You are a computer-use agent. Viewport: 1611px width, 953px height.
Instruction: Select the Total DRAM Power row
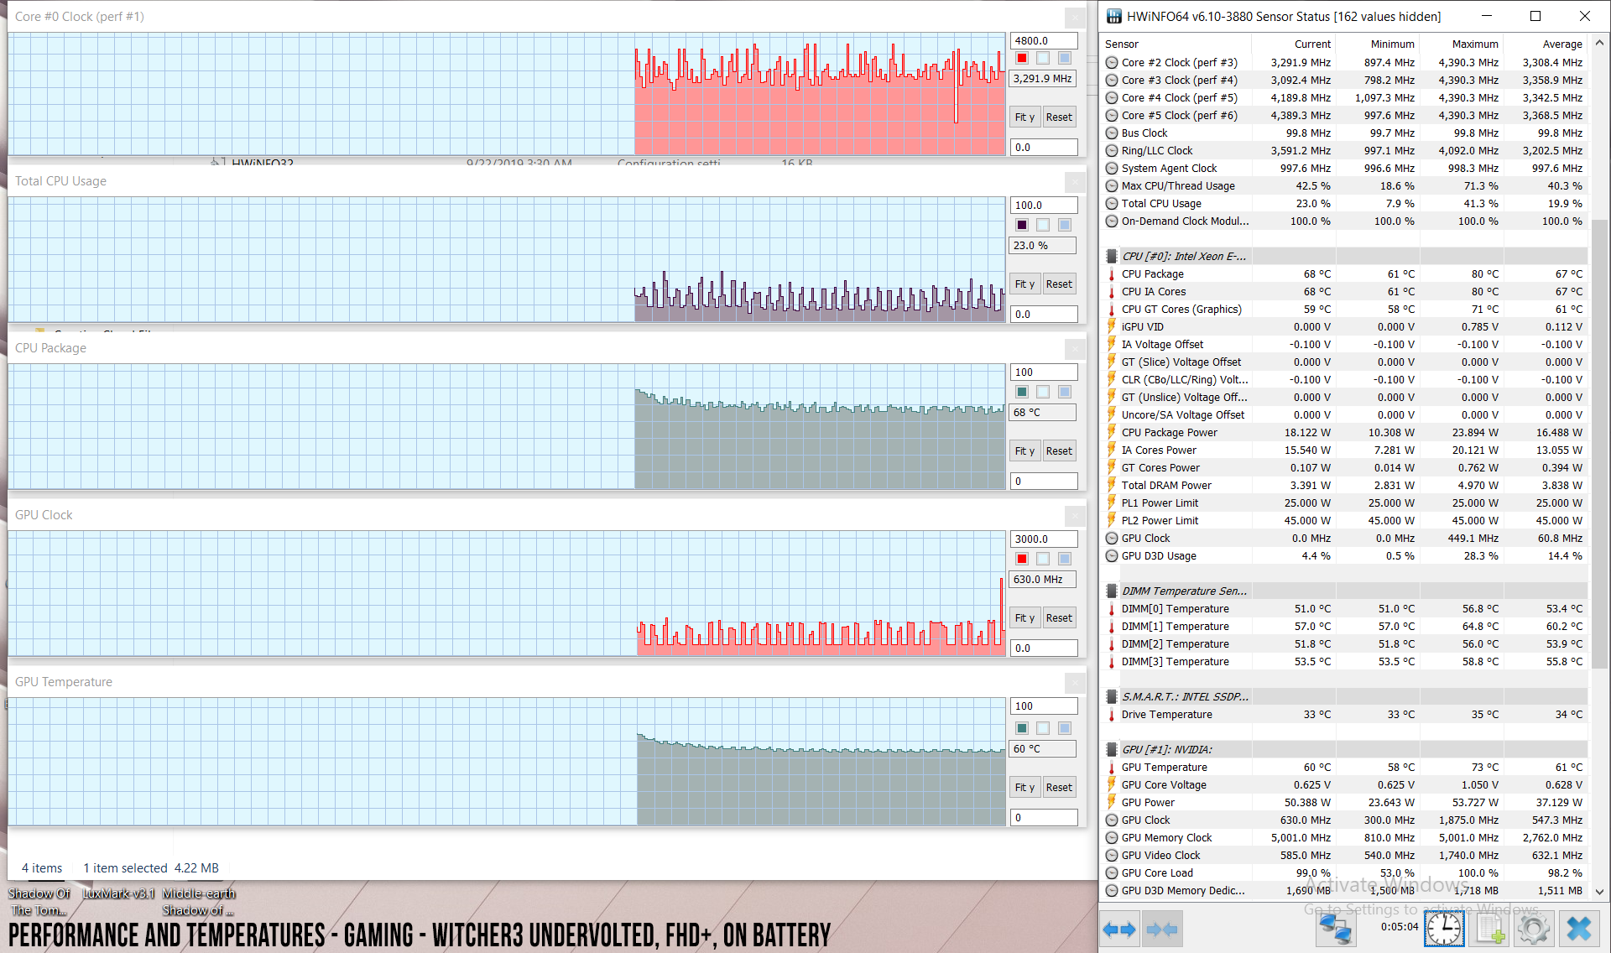pos(1345,485)
